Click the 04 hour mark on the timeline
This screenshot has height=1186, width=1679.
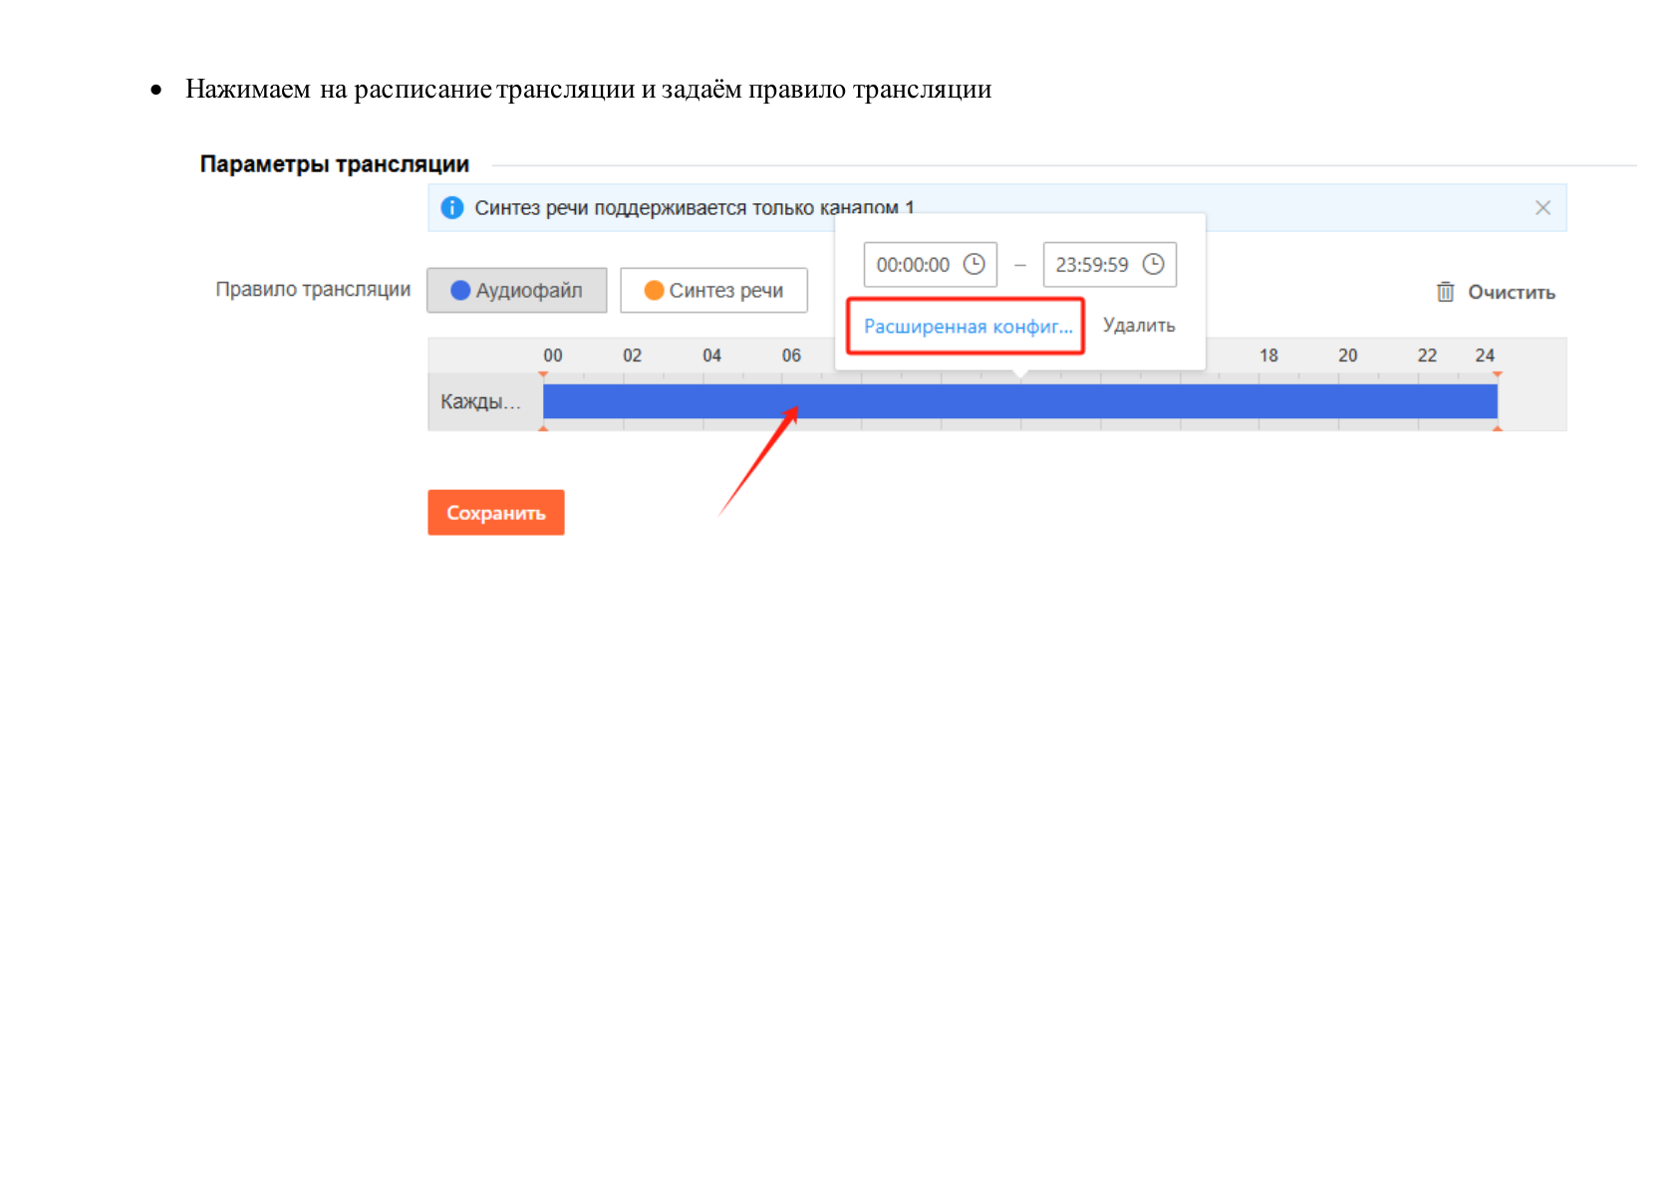point(711,356)
